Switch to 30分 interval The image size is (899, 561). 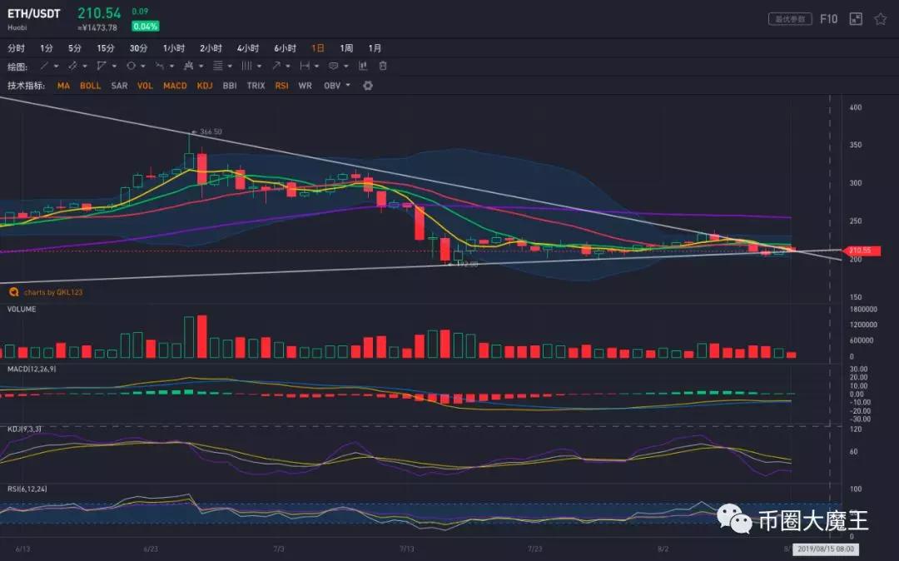coord(138,48)
